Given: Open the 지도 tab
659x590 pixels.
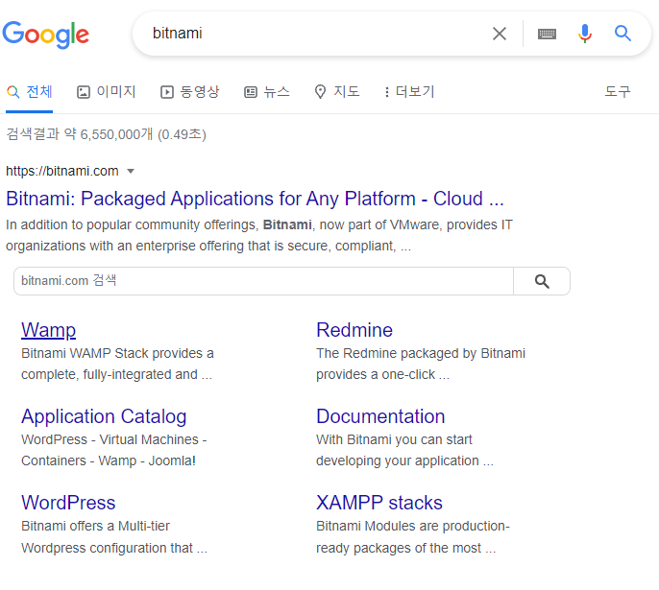Looking at the screenshot, I should pyautogui.click(x=337, y=91).
